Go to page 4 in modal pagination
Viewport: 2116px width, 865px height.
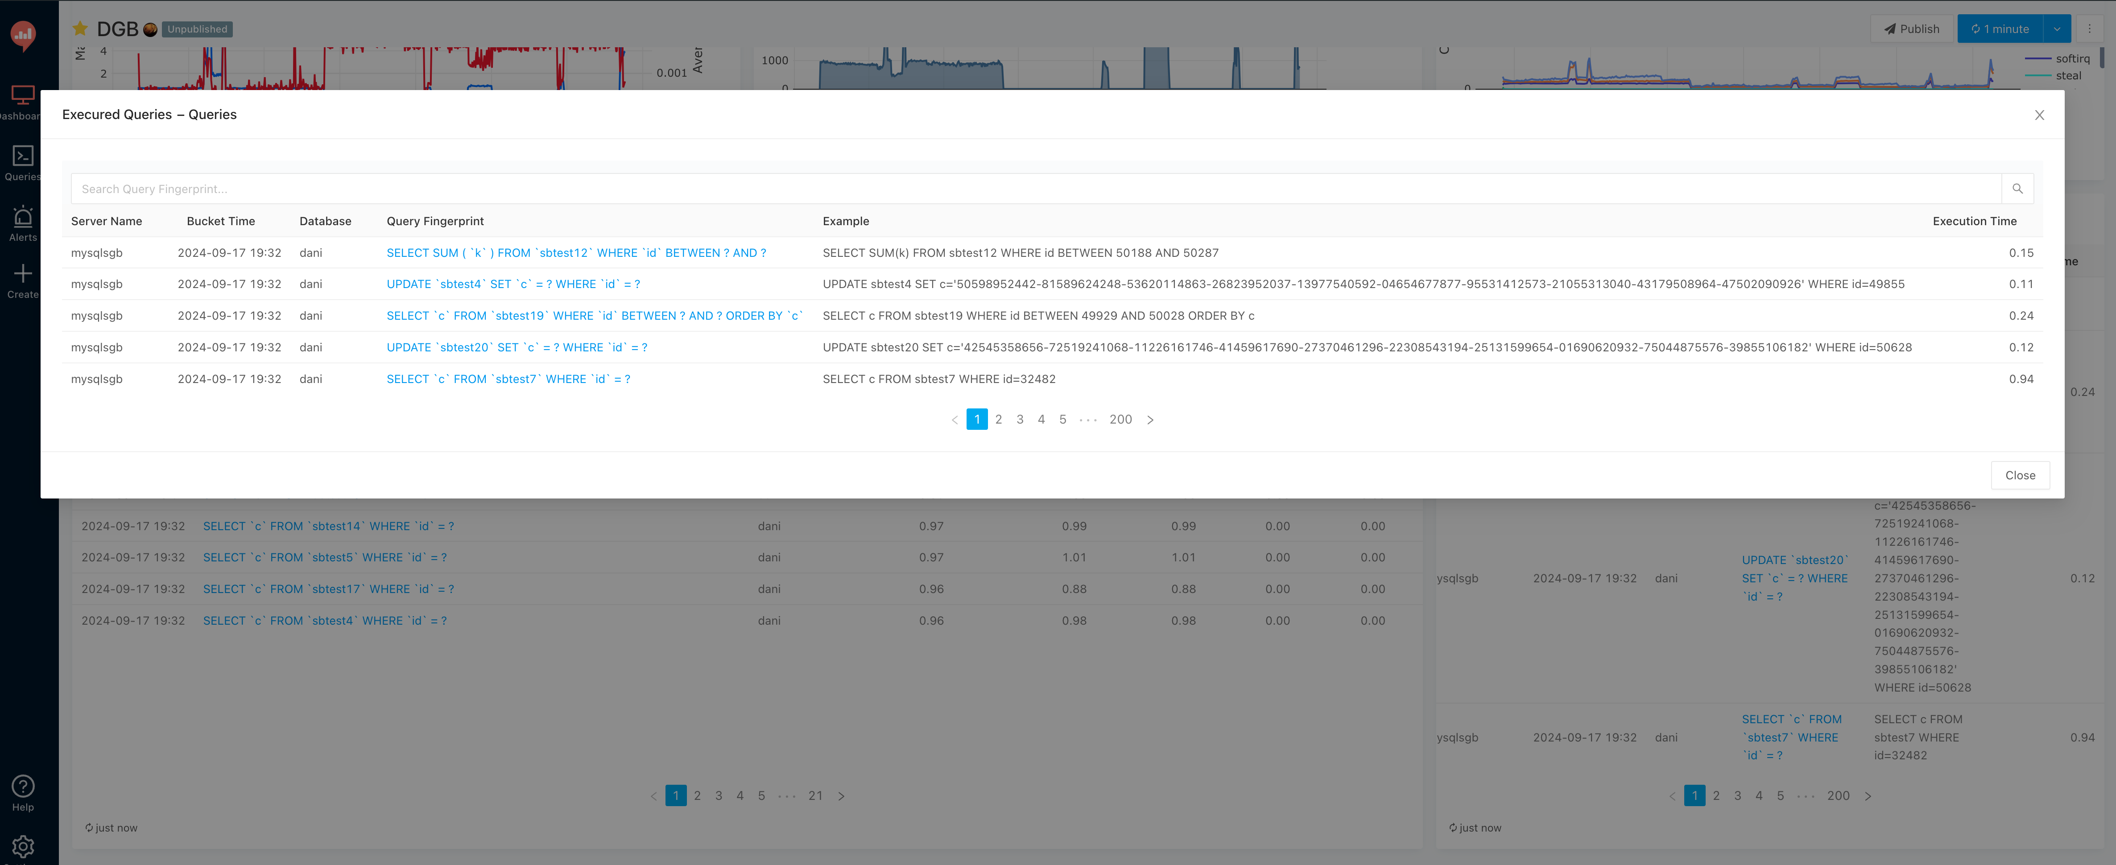click(x=1041, y=420)
